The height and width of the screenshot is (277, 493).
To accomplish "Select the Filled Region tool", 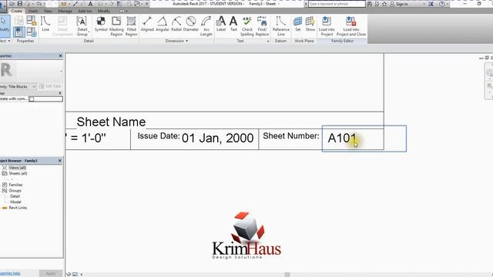I will tap(132, 26).
